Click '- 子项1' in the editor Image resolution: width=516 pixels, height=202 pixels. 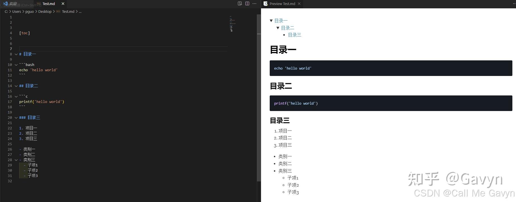point(31,165)
